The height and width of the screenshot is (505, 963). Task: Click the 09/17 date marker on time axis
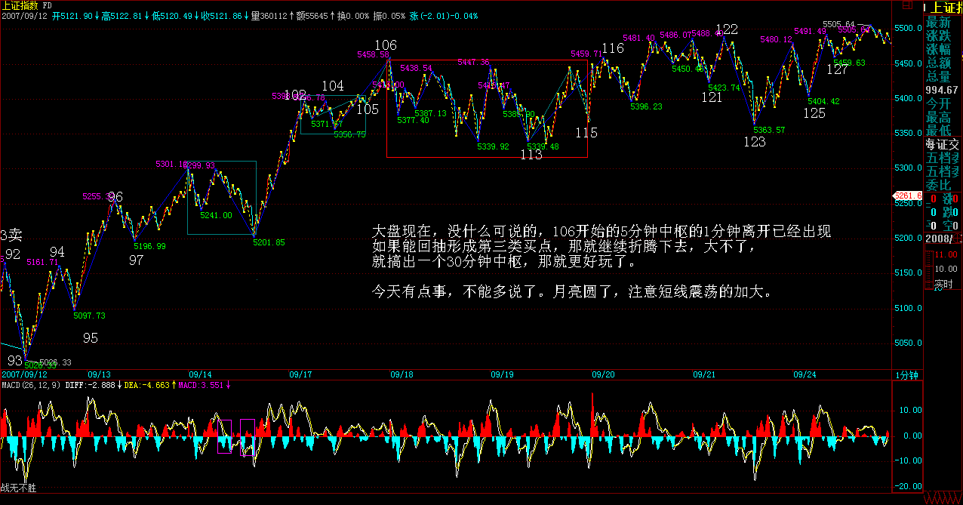coord(300,374)
